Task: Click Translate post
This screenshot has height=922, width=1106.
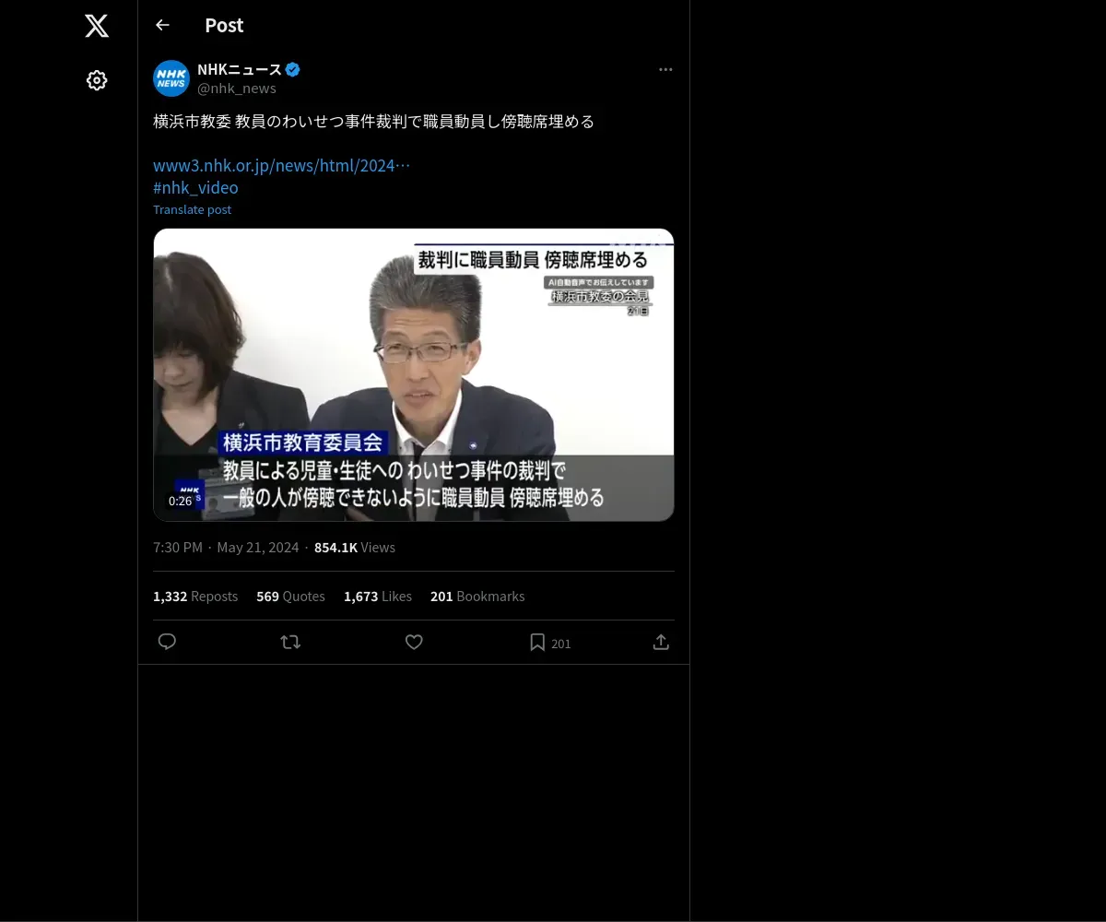Action: pos(192,209)
